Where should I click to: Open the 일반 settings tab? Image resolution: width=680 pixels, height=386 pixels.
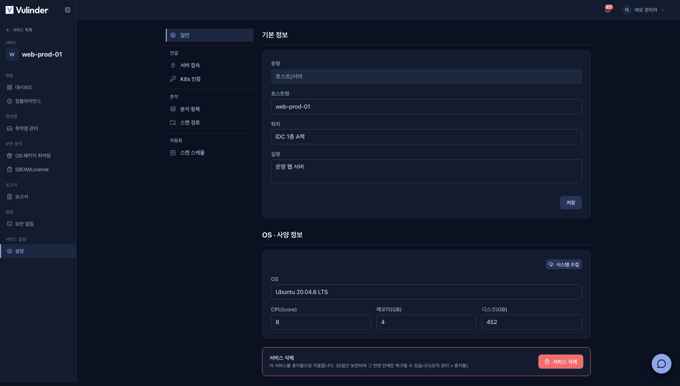coord(210,35)
